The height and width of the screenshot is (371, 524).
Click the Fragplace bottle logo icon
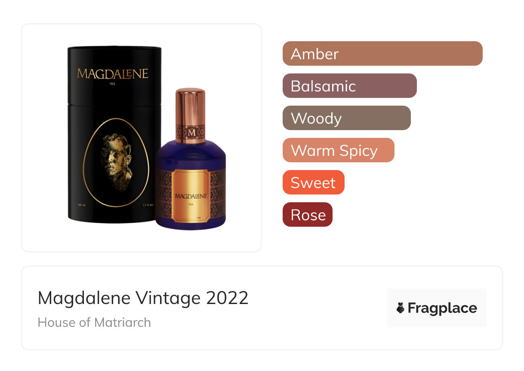401,308
